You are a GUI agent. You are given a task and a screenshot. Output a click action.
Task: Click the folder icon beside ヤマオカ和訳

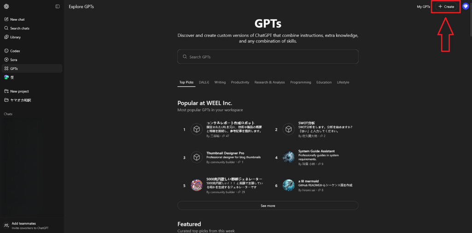[x=6, y=100]
